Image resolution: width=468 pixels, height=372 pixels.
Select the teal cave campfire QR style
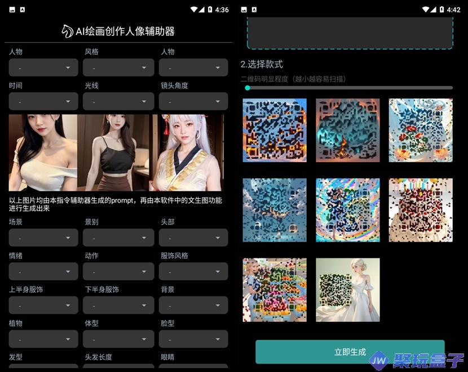348,131
